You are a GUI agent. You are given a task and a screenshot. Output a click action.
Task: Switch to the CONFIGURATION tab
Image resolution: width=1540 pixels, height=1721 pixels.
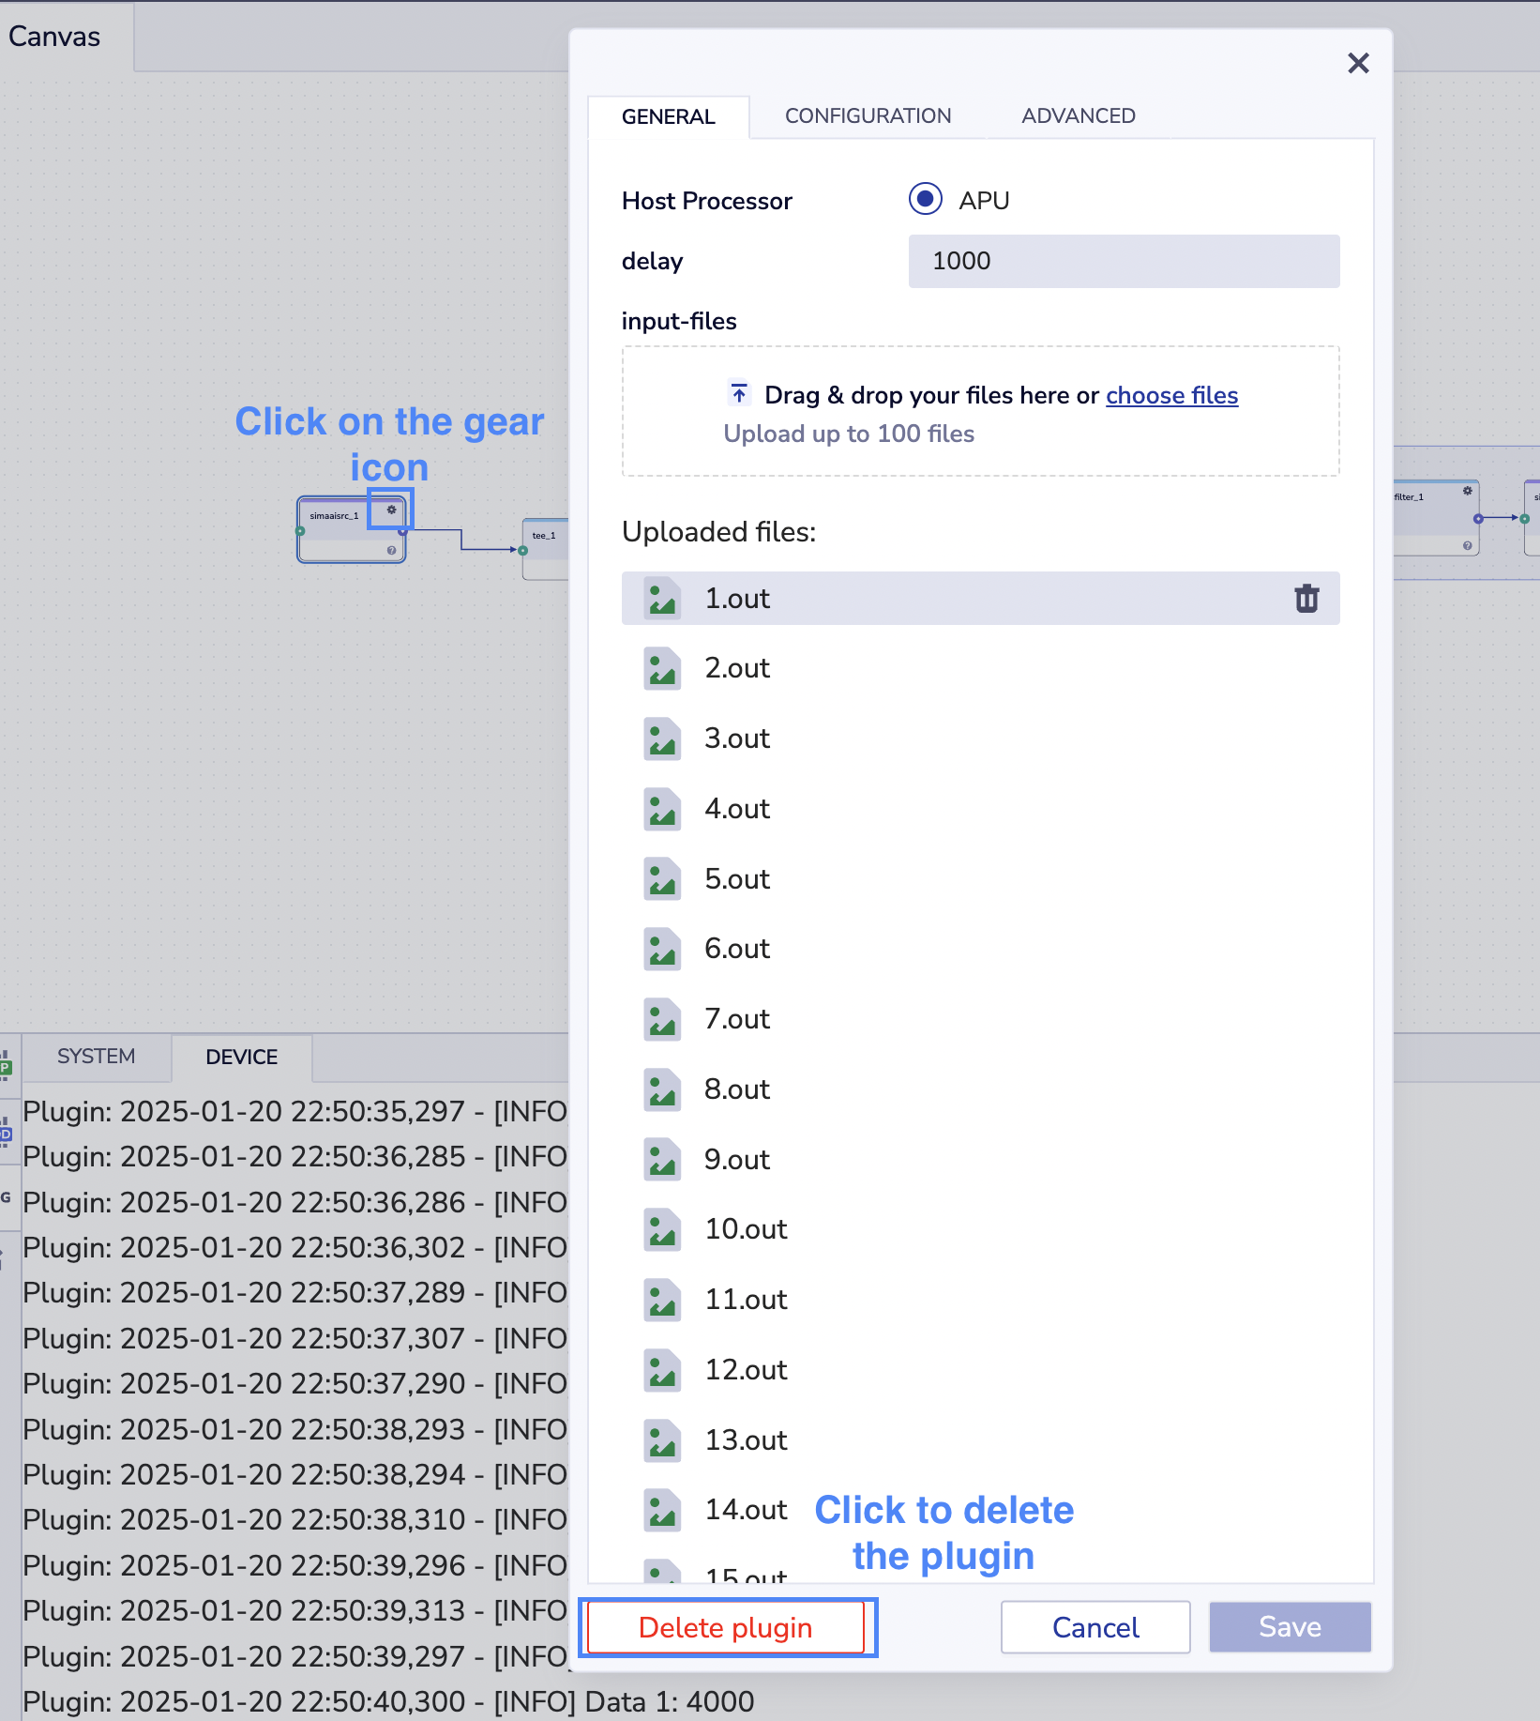pos(868,116)
